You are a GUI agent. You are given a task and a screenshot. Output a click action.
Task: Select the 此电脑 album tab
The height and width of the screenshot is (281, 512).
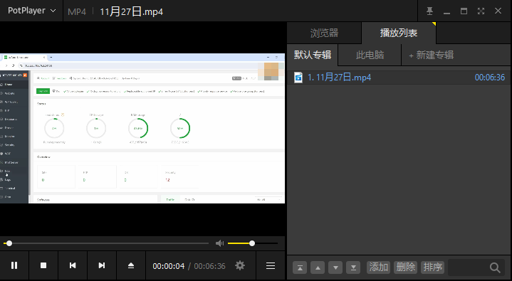click(370, 55)
